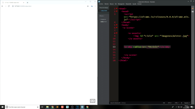Open the Edición menu
This screenshot has height=109, width=195.
106,4
